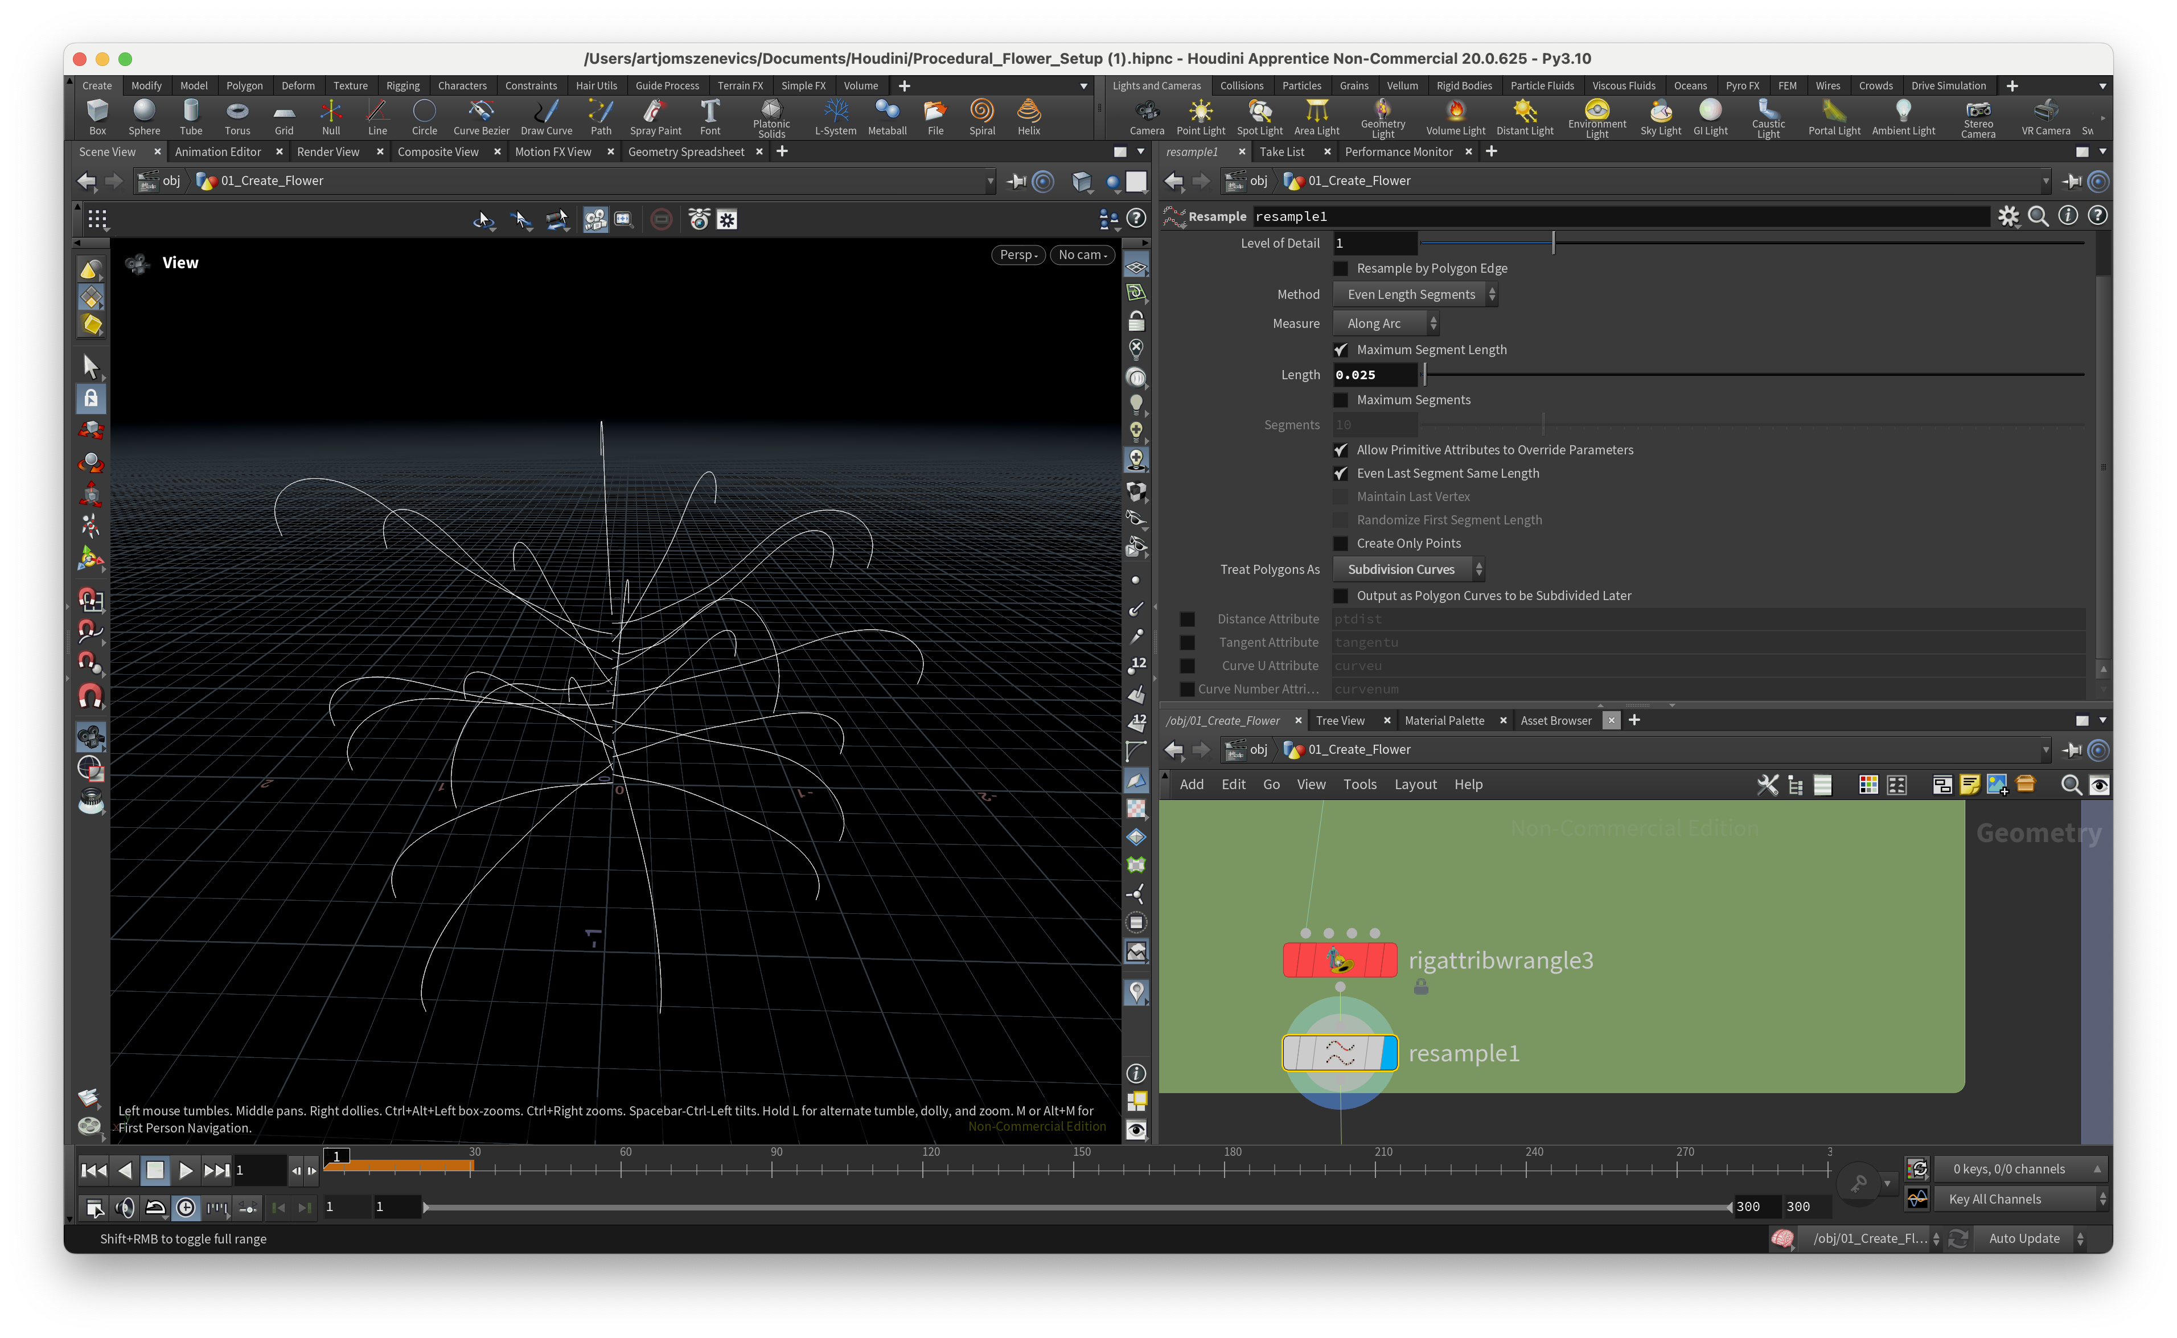Open the Method dropdown
The image size is (2177, 1338).
1414,295
